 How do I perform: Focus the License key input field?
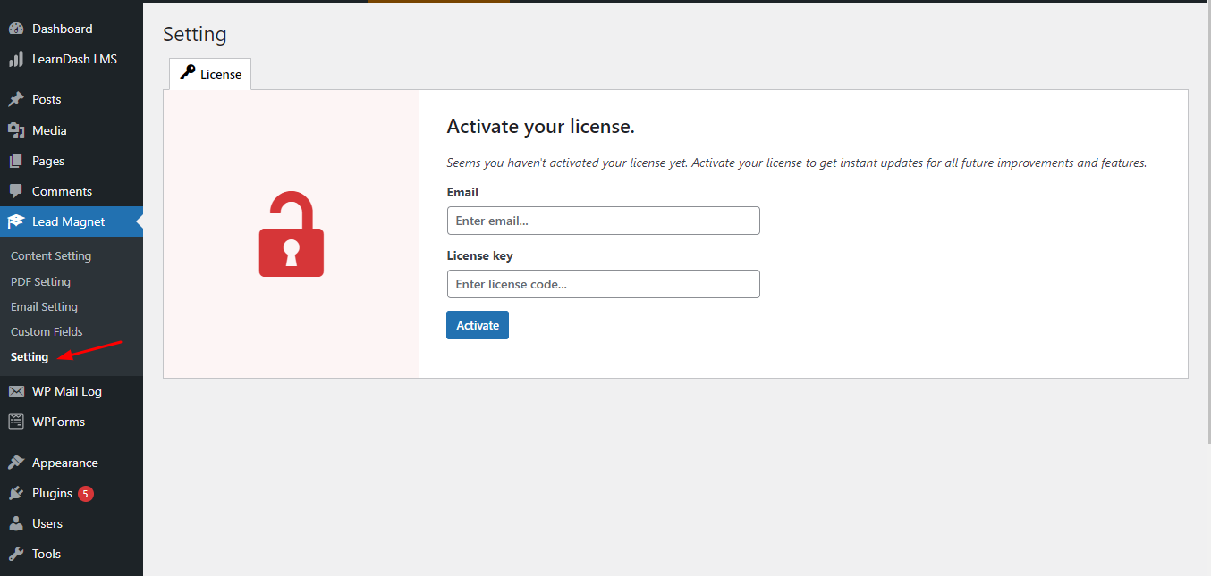pyautogui.click(x=604, y=284)
